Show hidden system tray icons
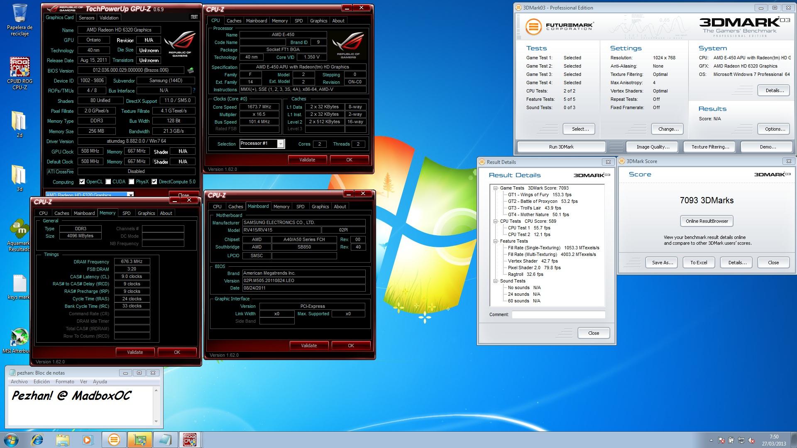Image resolution: width=797 pixels, height=448 pixels. 711,440
